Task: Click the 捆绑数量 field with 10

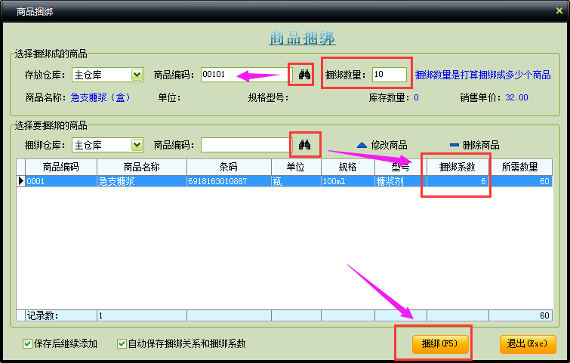Action: pyautogui.click(x=390, y=75)
